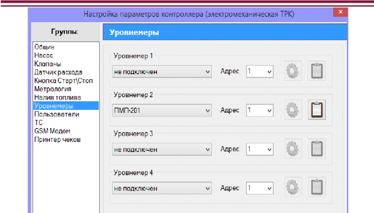Image resolution: width=374 pixels, height=213 pixels.
Task: Open gear settings for Уровнемер 4
Action: (x=293, y=187)
